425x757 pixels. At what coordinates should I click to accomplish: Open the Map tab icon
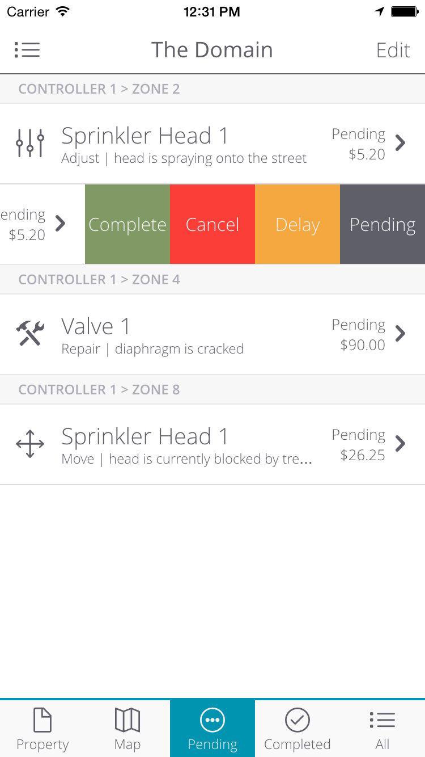[x=127, y=720]
